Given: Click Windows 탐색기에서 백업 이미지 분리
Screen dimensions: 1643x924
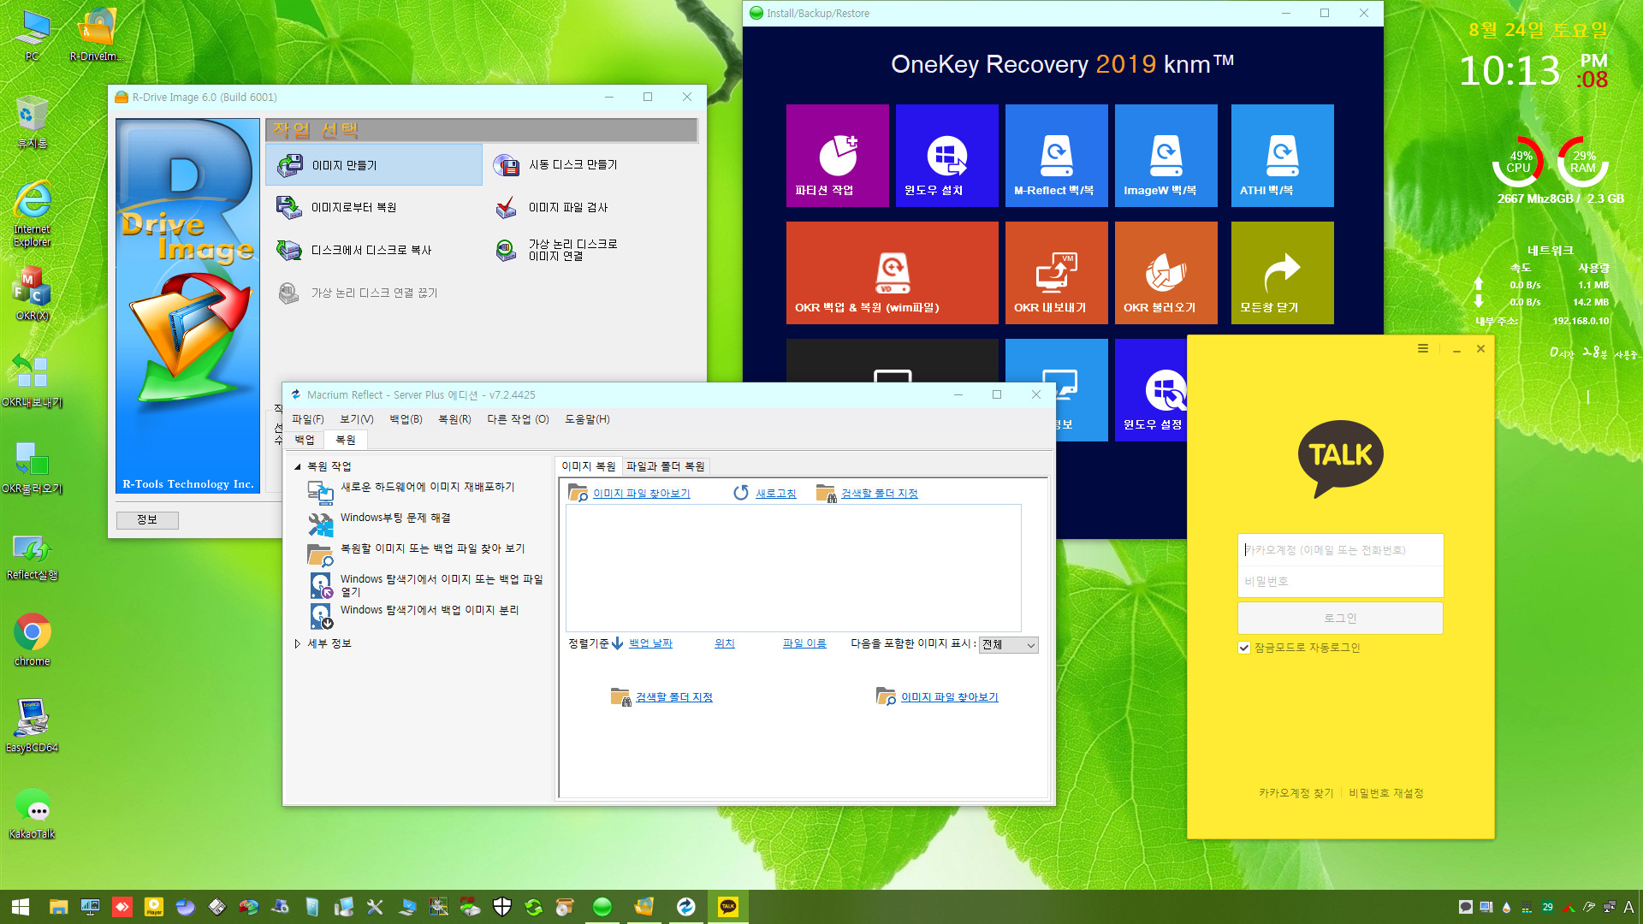Looking at the screenshot, I should click(430, 610).
